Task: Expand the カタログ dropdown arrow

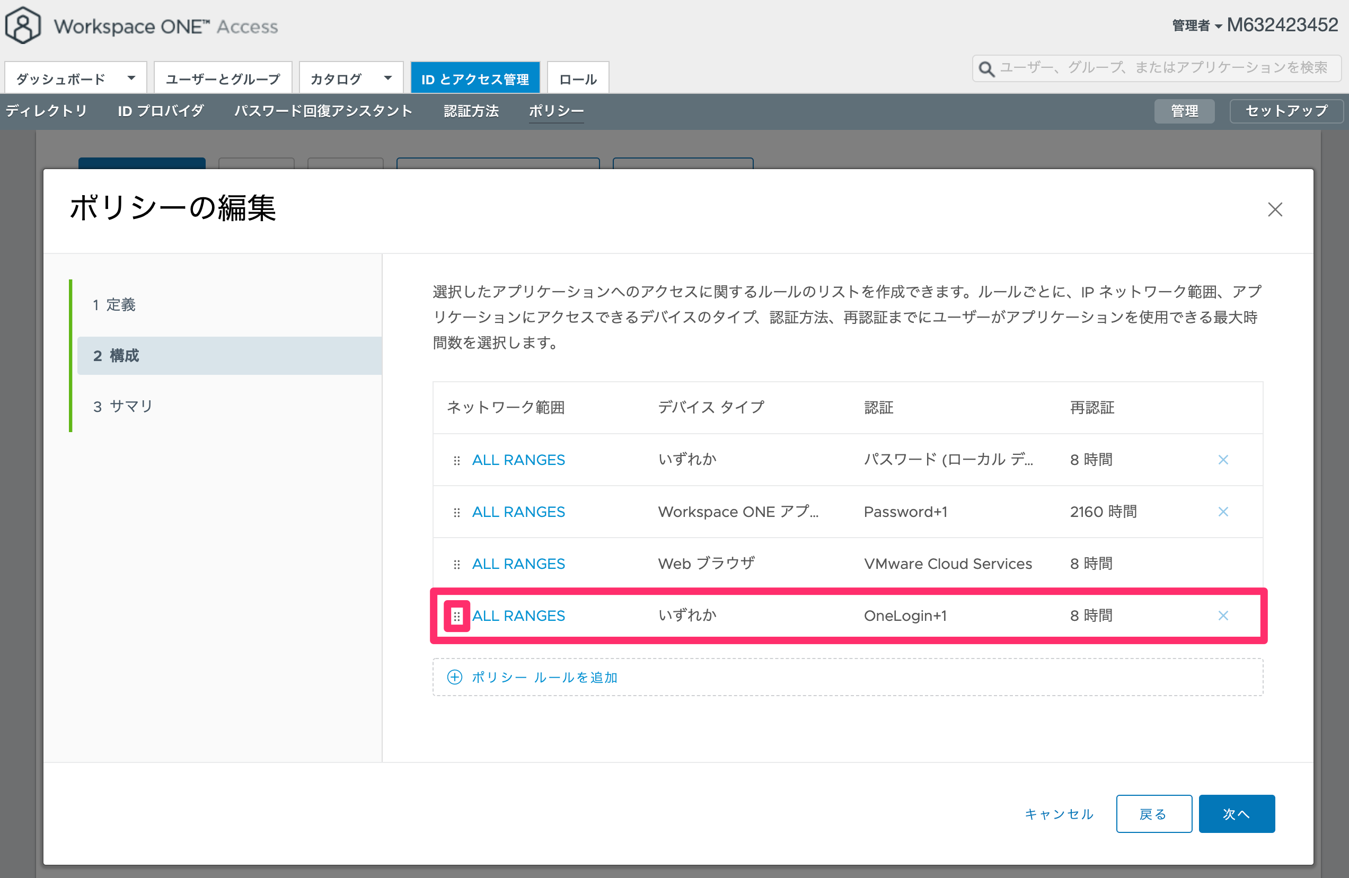Action: coord(387,78)
